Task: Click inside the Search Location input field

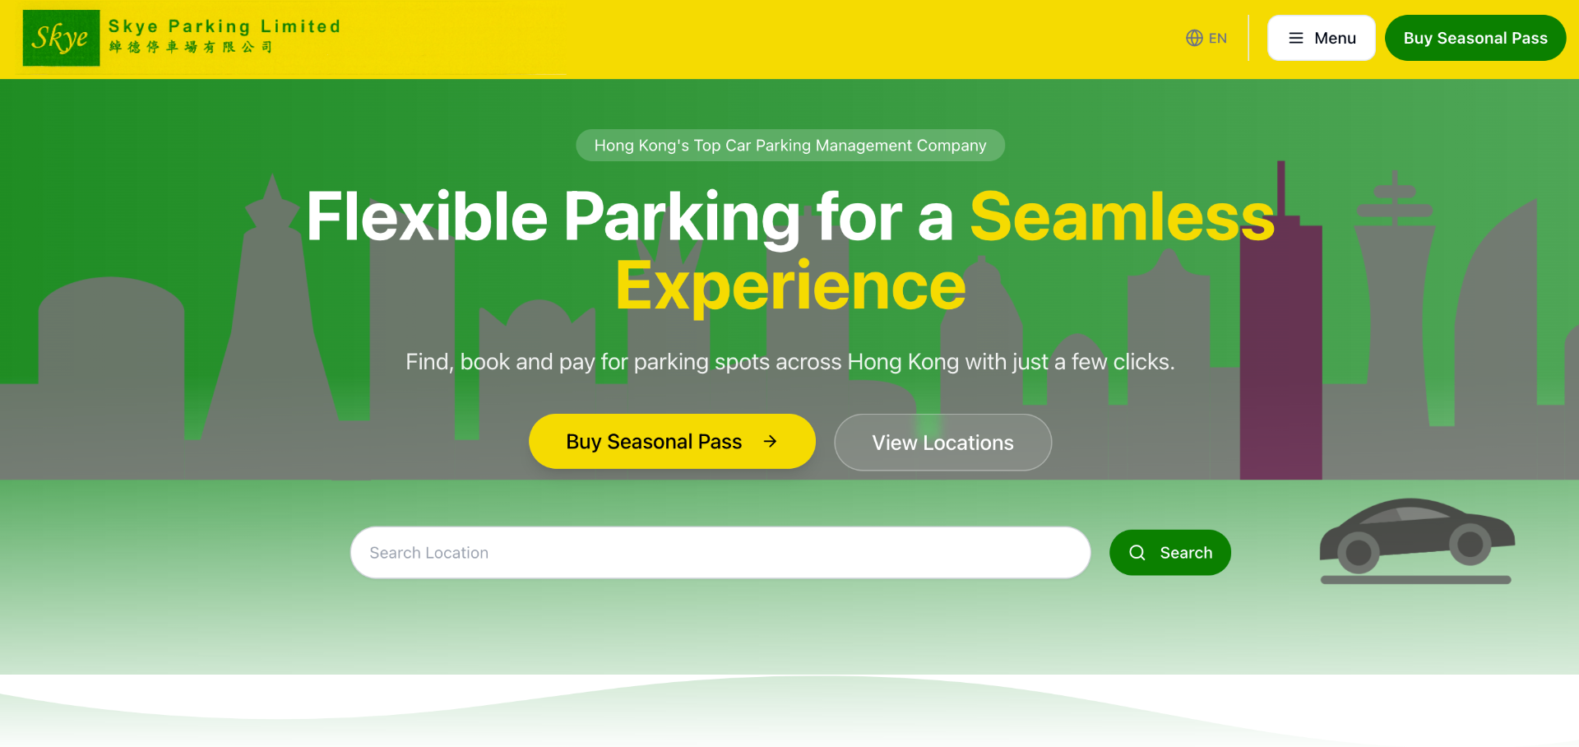Action: pos(720,552)
